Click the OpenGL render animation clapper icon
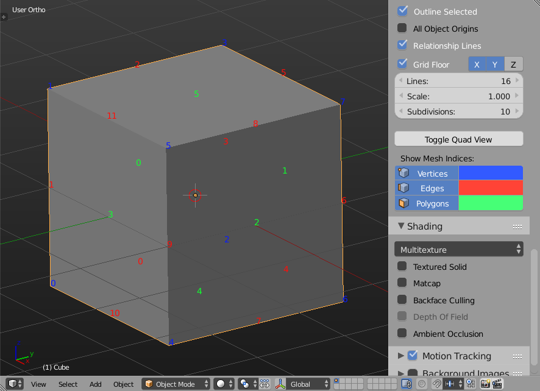The height and width of the screenshot is (391, 540). [x=497, y=384]
